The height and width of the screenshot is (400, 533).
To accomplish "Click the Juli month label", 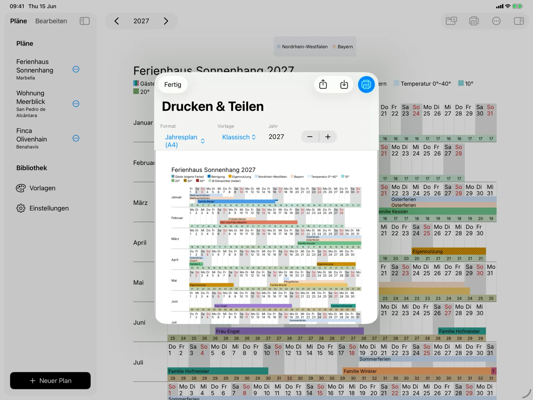I will click(138, 362).
